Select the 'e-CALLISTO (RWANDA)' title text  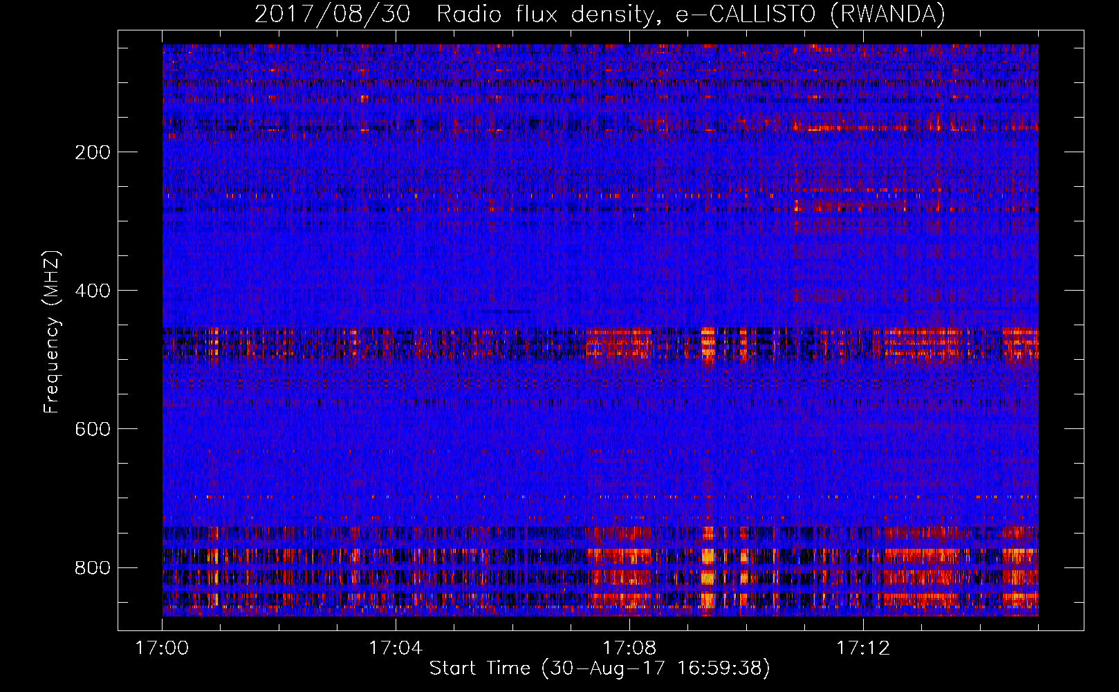coord(811,14)
